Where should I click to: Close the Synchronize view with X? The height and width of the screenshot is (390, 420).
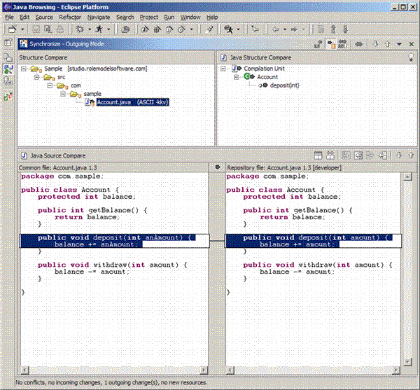[x=411, y=44]
